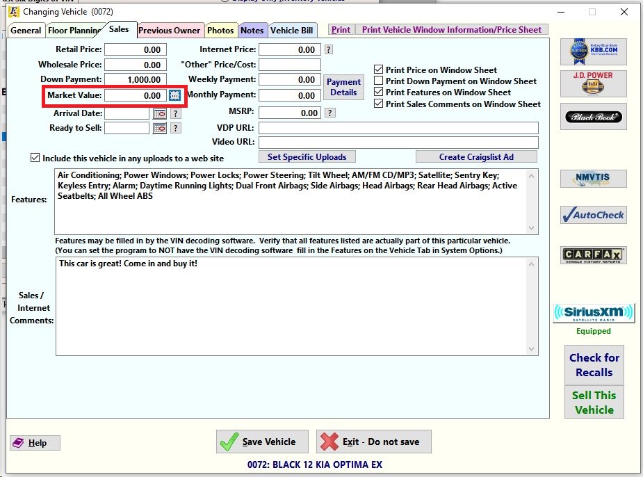Open the Black Book valuation
This screenshot has height=477, width=643.
(x=594, y=117)
